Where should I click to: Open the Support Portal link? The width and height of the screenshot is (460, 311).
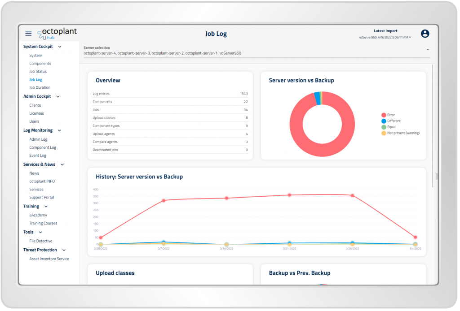(x=41, y=198)
